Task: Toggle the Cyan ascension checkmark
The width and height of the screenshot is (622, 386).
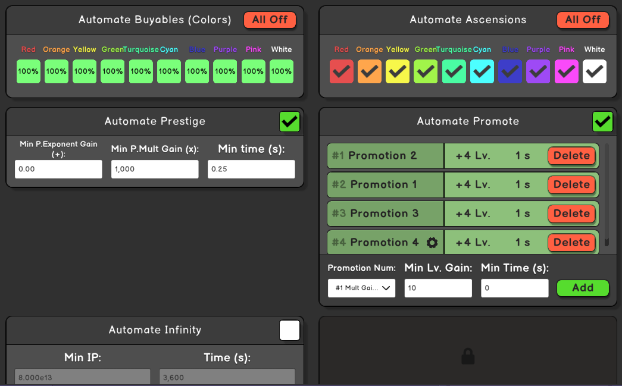Action: [x=482, y=71]
